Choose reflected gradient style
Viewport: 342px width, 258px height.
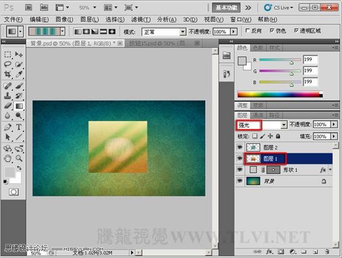(x=103, y=31)
